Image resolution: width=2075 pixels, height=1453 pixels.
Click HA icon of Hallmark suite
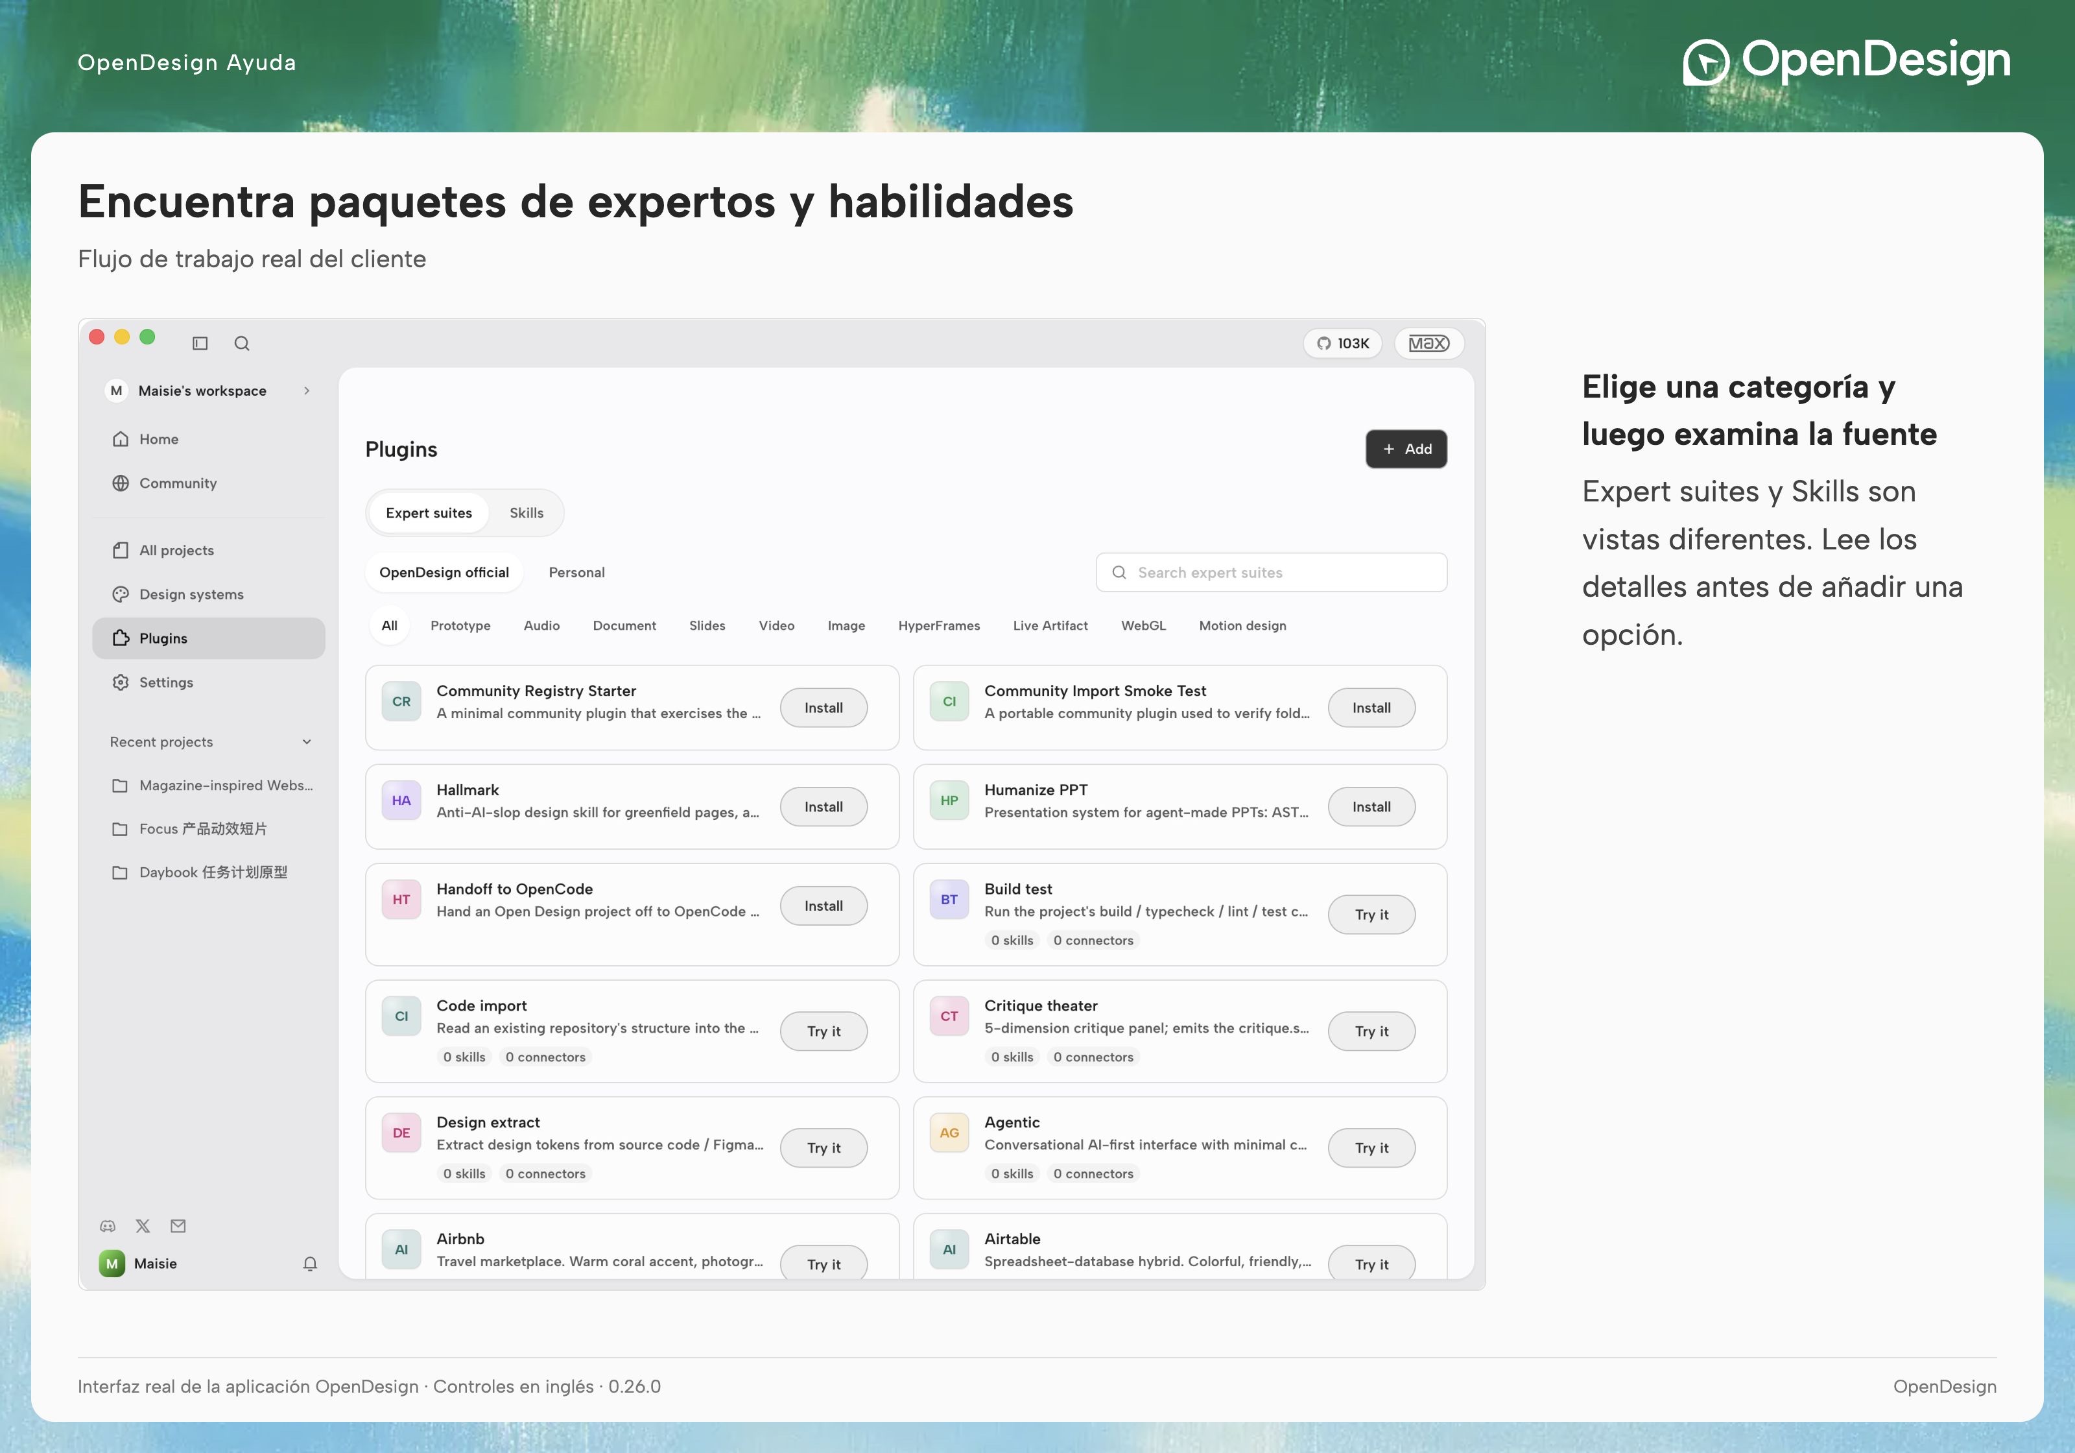point(401,800)
